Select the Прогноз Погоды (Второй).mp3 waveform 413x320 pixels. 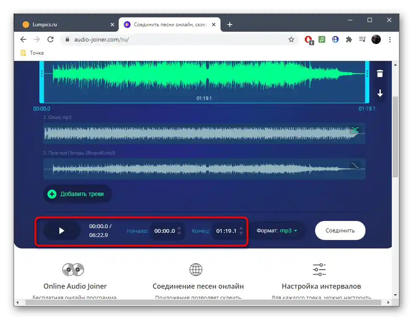pyautogui.click(x=204, y=169)
